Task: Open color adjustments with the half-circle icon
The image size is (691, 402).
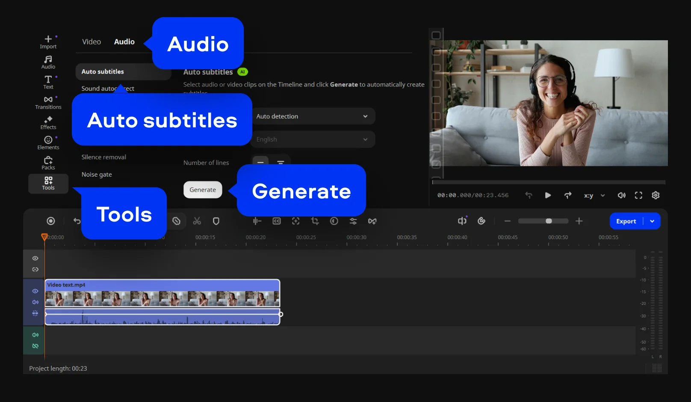Action: click(334, 221)
